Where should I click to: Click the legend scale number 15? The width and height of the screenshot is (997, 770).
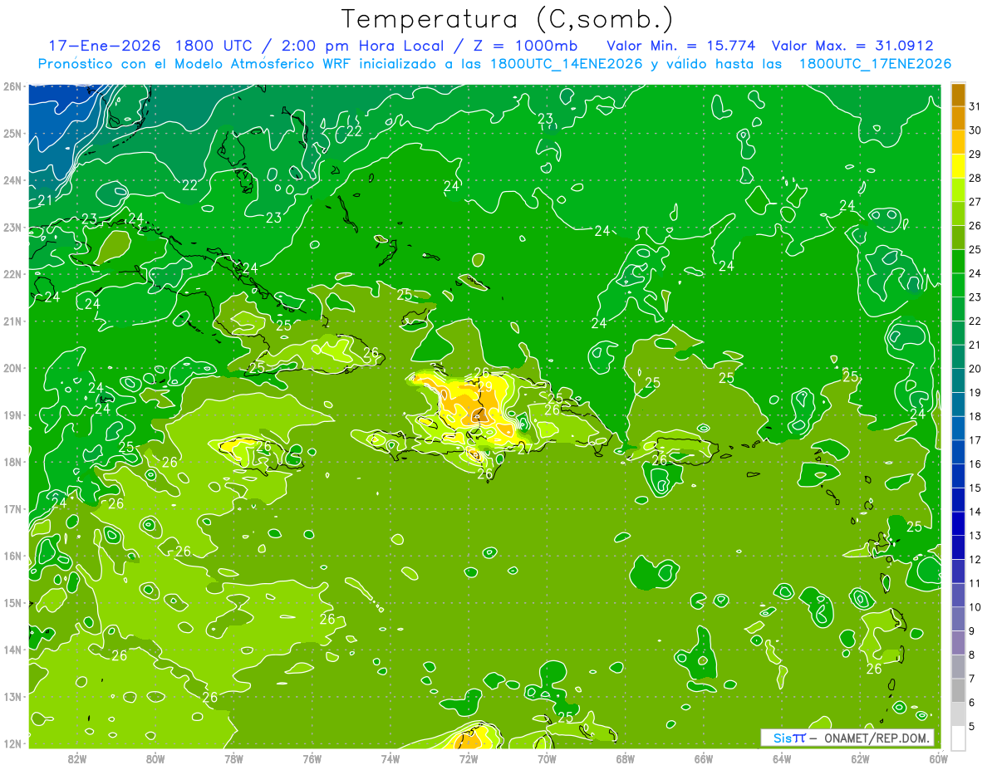(x=975, y=488)
